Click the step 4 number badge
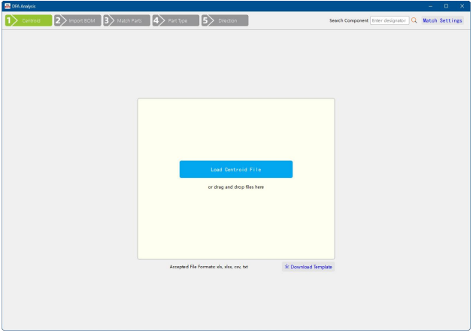The height and width of the screenshot is (333, 473). pyautogui.click(x=156, y=20)
